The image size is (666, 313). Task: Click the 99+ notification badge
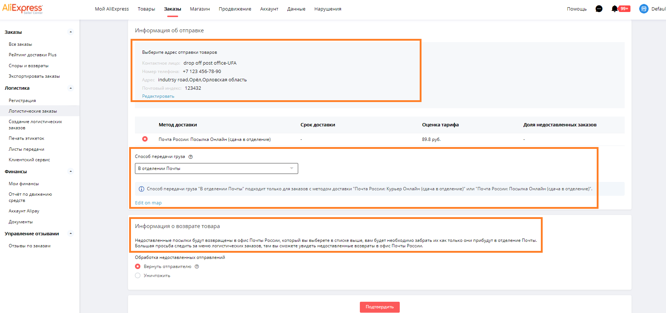coord(624,9)
